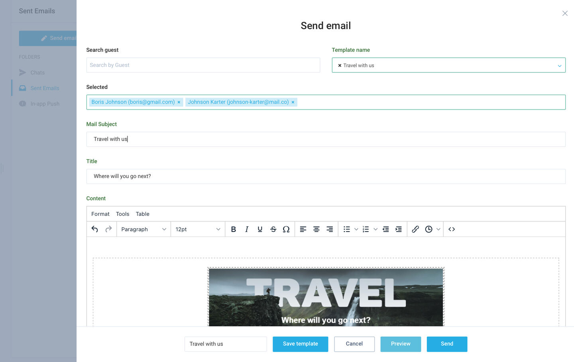The height and width of the screenshot is (362, 574).
Task: Align text left
Action: click(x=303, y=229)
